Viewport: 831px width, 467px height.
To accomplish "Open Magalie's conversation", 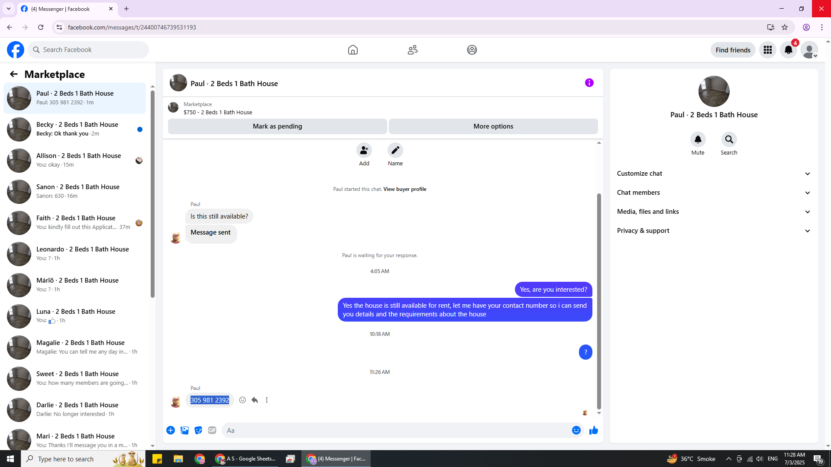I will pos(74,347).
